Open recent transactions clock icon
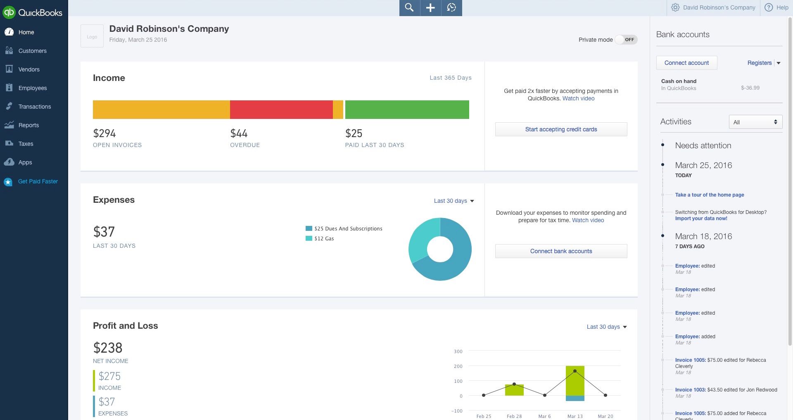The height and width of the screenshot is (420, 793). 451,8
